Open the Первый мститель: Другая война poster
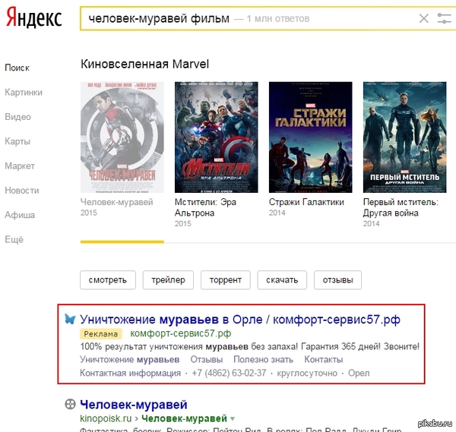This screenshot has height=432, width=456. 405,137
